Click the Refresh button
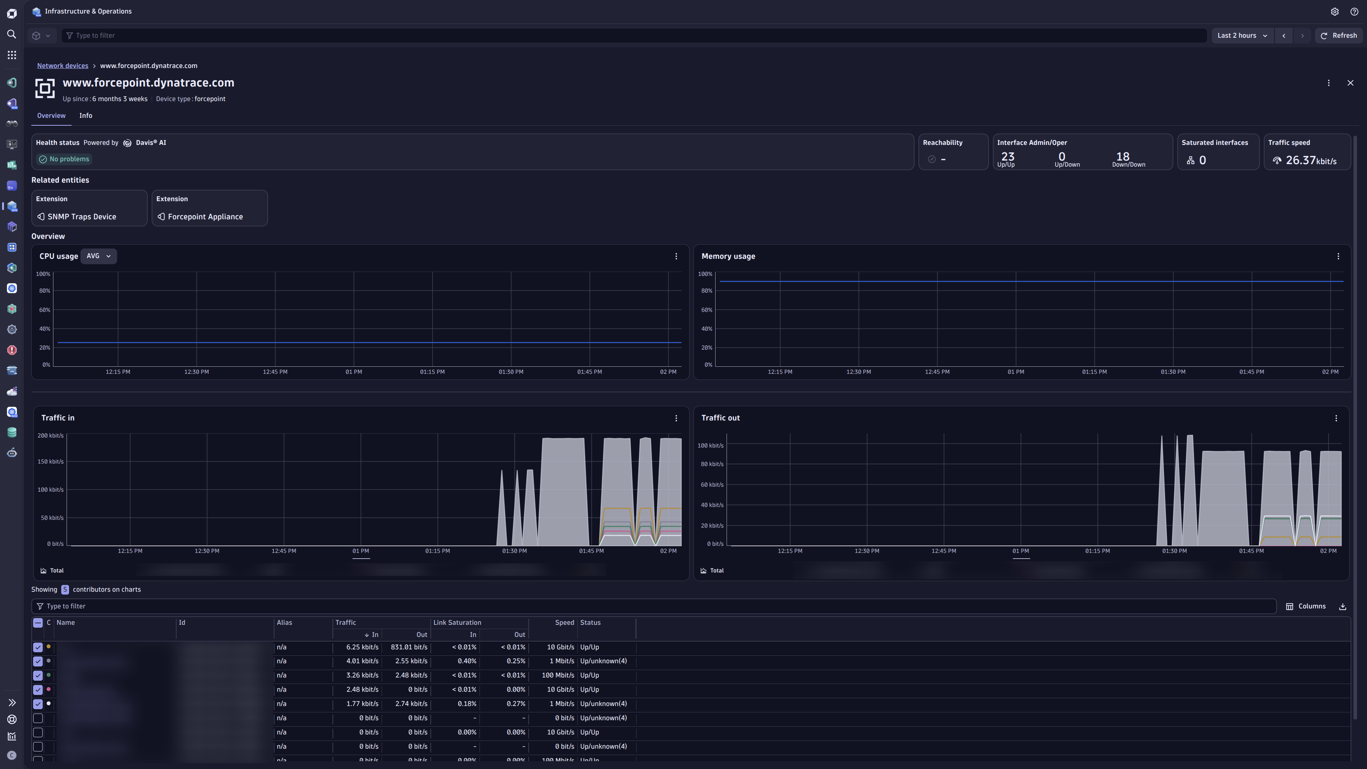The image size is (1367, 769). pos(1339,36)
